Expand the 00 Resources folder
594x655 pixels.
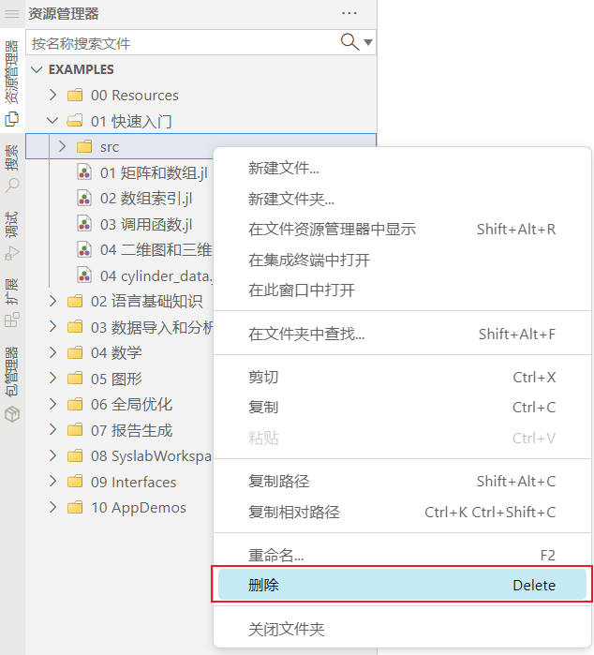pyautogui.click(x=52, y=95)
